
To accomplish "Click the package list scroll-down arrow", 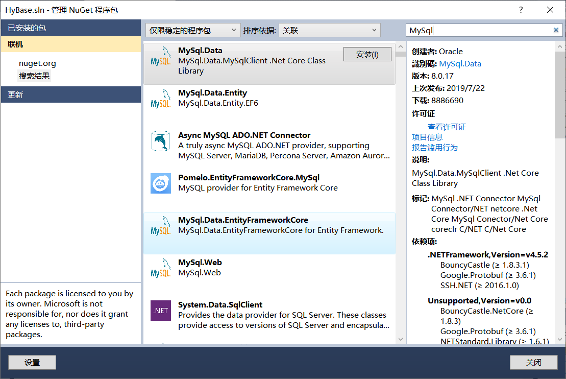I will (x=401, y=339).
